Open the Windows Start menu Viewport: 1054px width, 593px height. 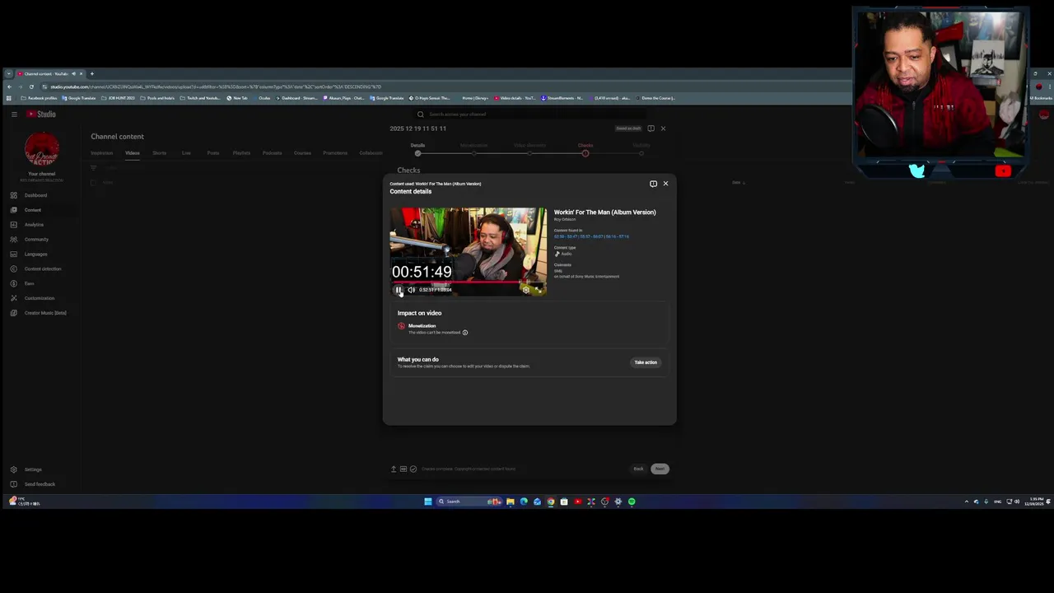point(428,502)
